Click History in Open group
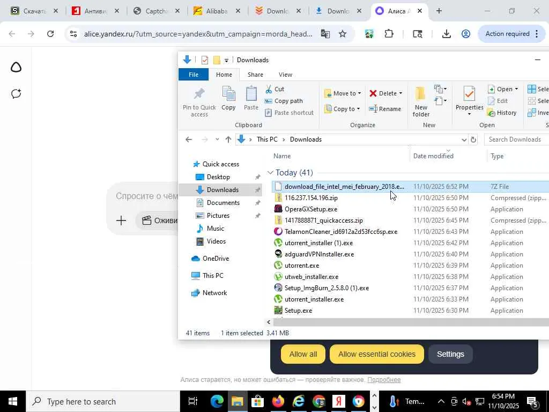The image size is (549, 412). [x=502, y=113]
